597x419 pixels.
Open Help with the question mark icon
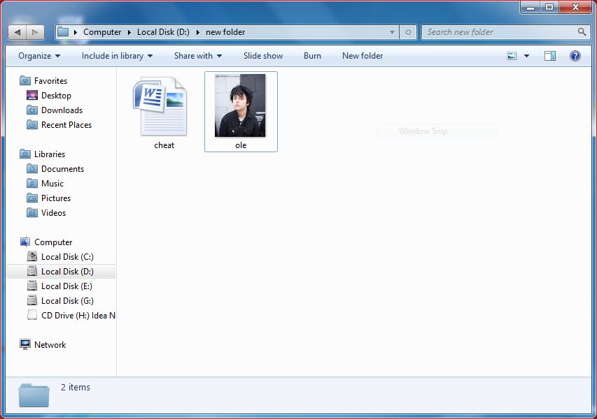[x=575, y=57]
